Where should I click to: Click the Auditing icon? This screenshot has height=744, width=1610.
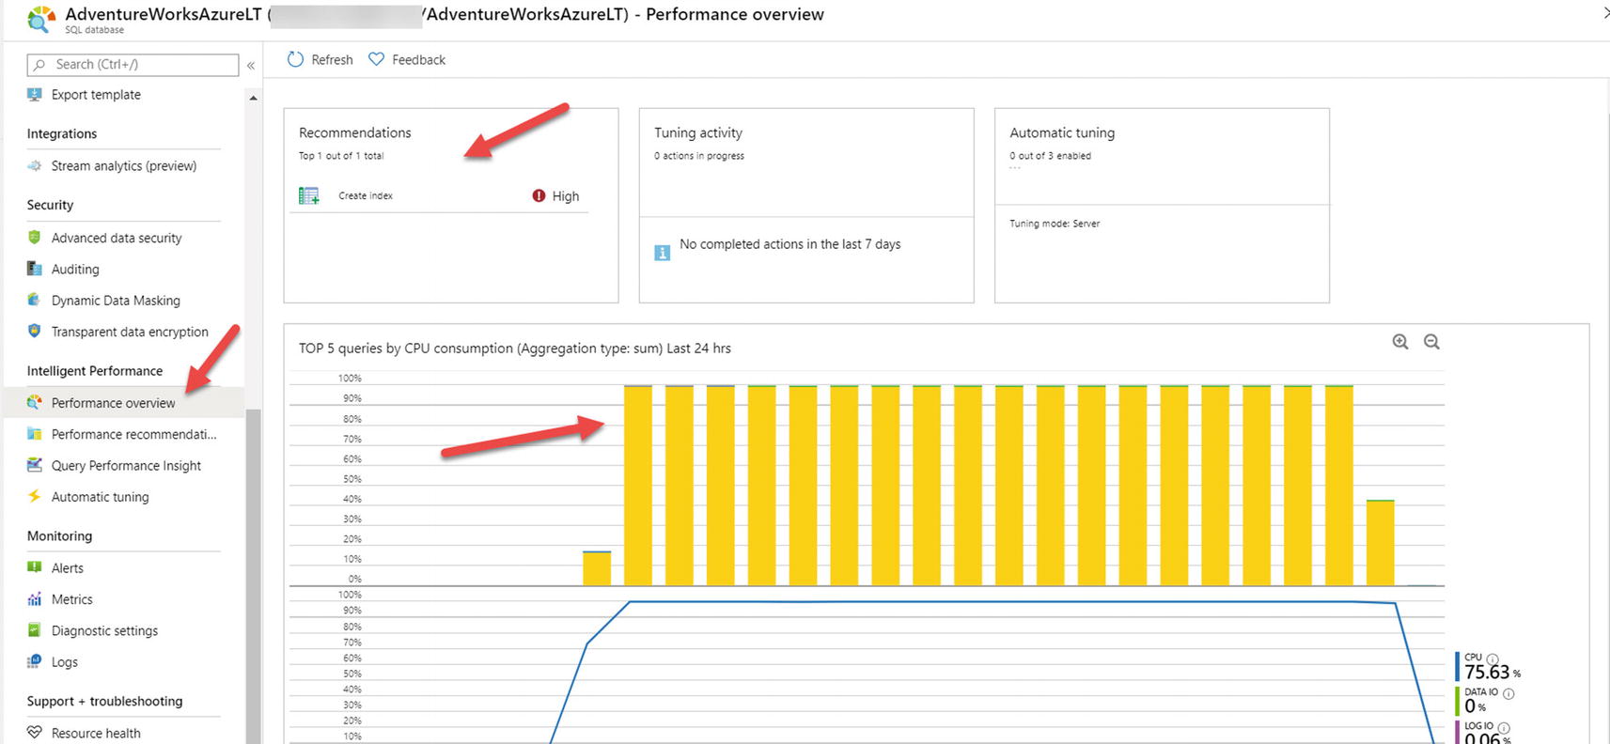coord(35,269)
